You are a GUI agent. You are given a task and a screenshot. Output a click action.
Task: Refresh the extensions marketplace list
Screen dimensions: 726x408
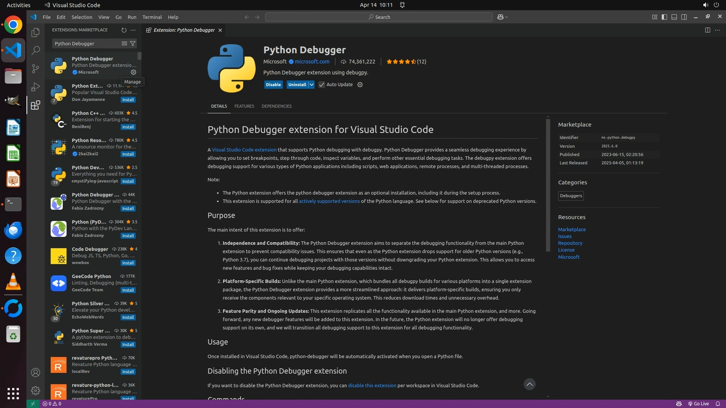(x=124, y=30)
